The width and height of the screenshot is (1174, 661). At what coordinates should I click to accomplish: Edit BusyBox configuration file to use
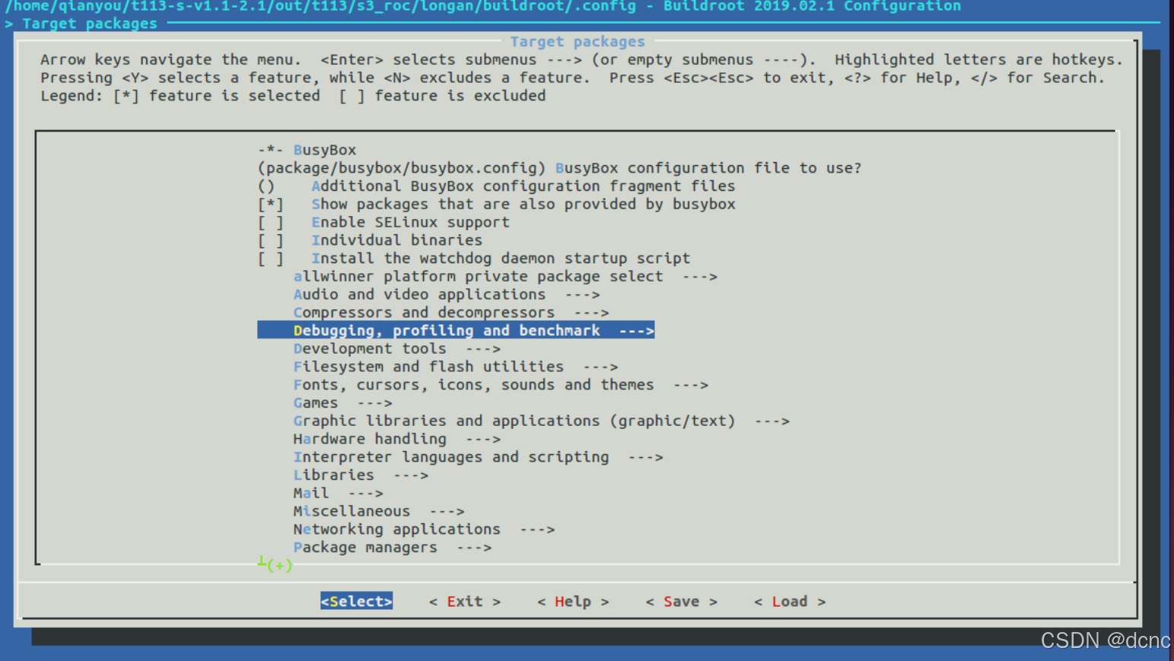[x=559, y=168]
